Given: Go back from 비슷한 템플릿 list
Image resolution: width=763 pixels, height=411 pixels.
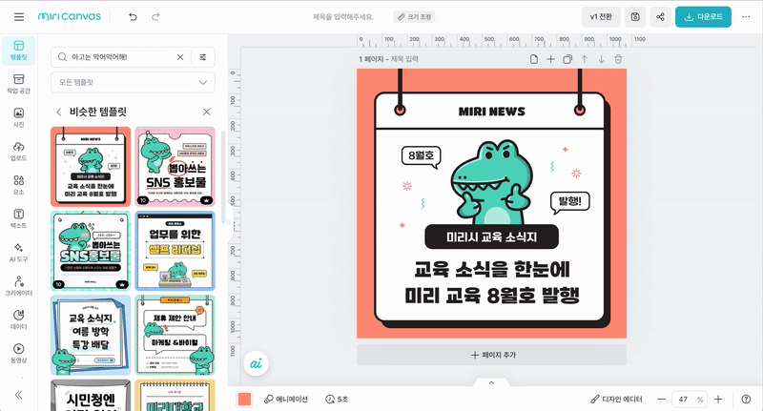Looking at the screenshot, I should click(59, 112).
